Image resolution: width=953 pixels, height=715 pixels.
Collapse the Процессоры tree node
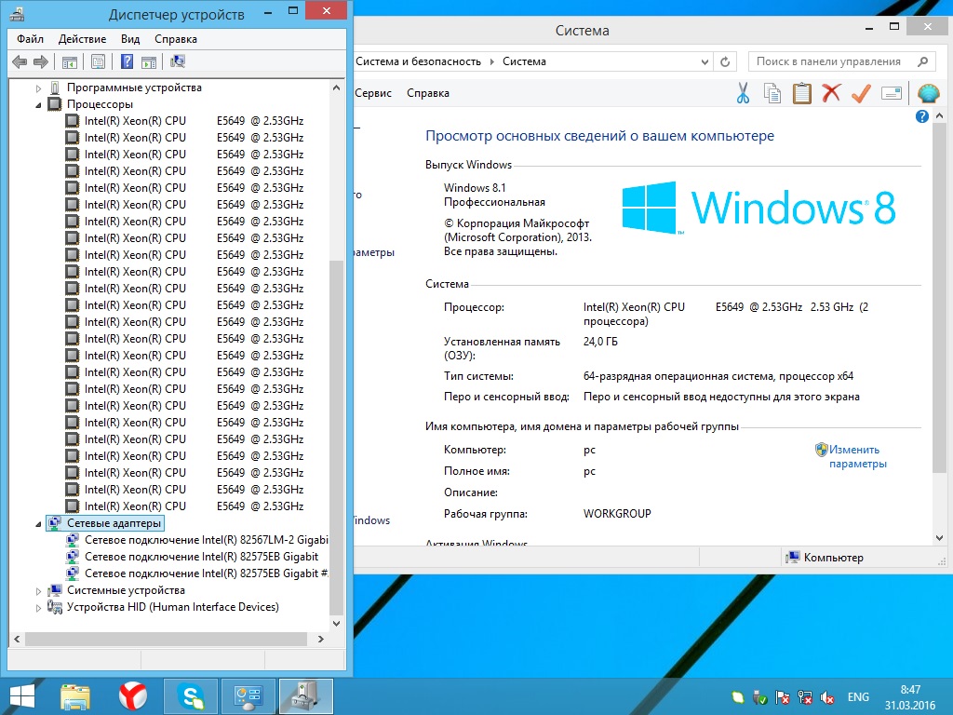click(38, 104)
